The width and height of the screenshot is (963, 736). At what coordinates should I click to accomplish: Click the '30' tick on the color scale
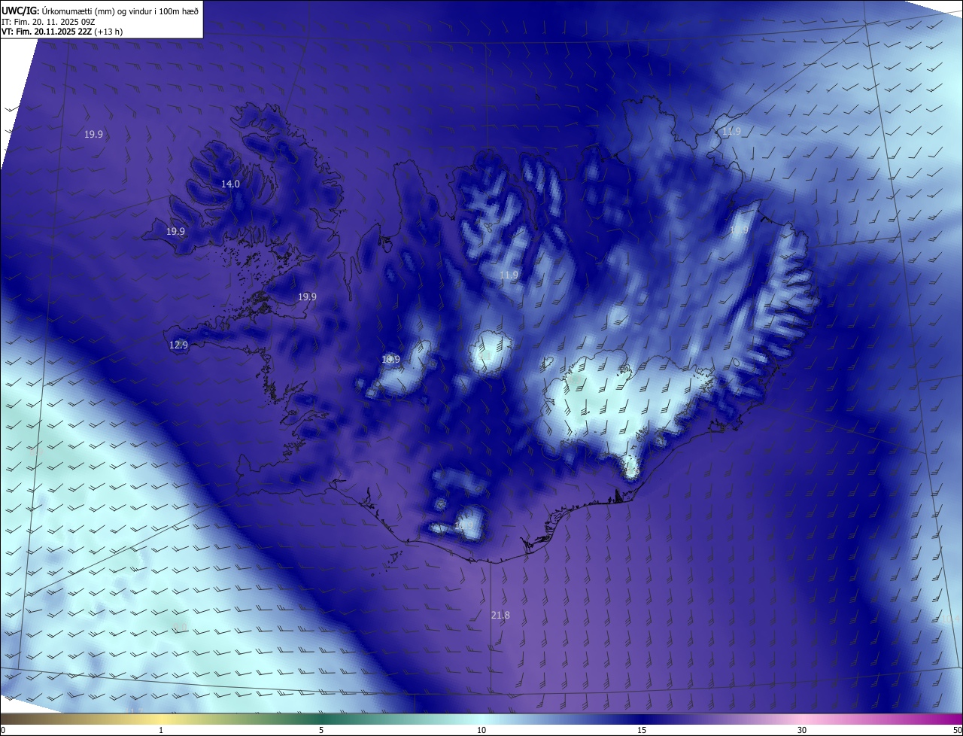click(802, 731)
